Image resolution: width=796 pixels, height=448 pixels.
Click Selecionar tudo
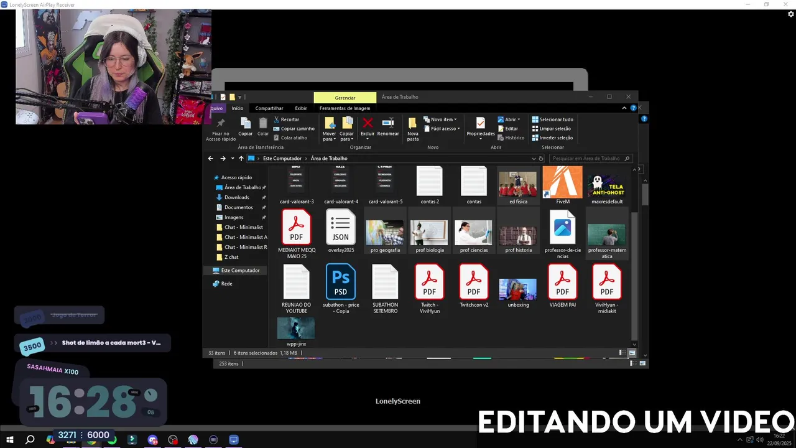[x=552, y=119]
